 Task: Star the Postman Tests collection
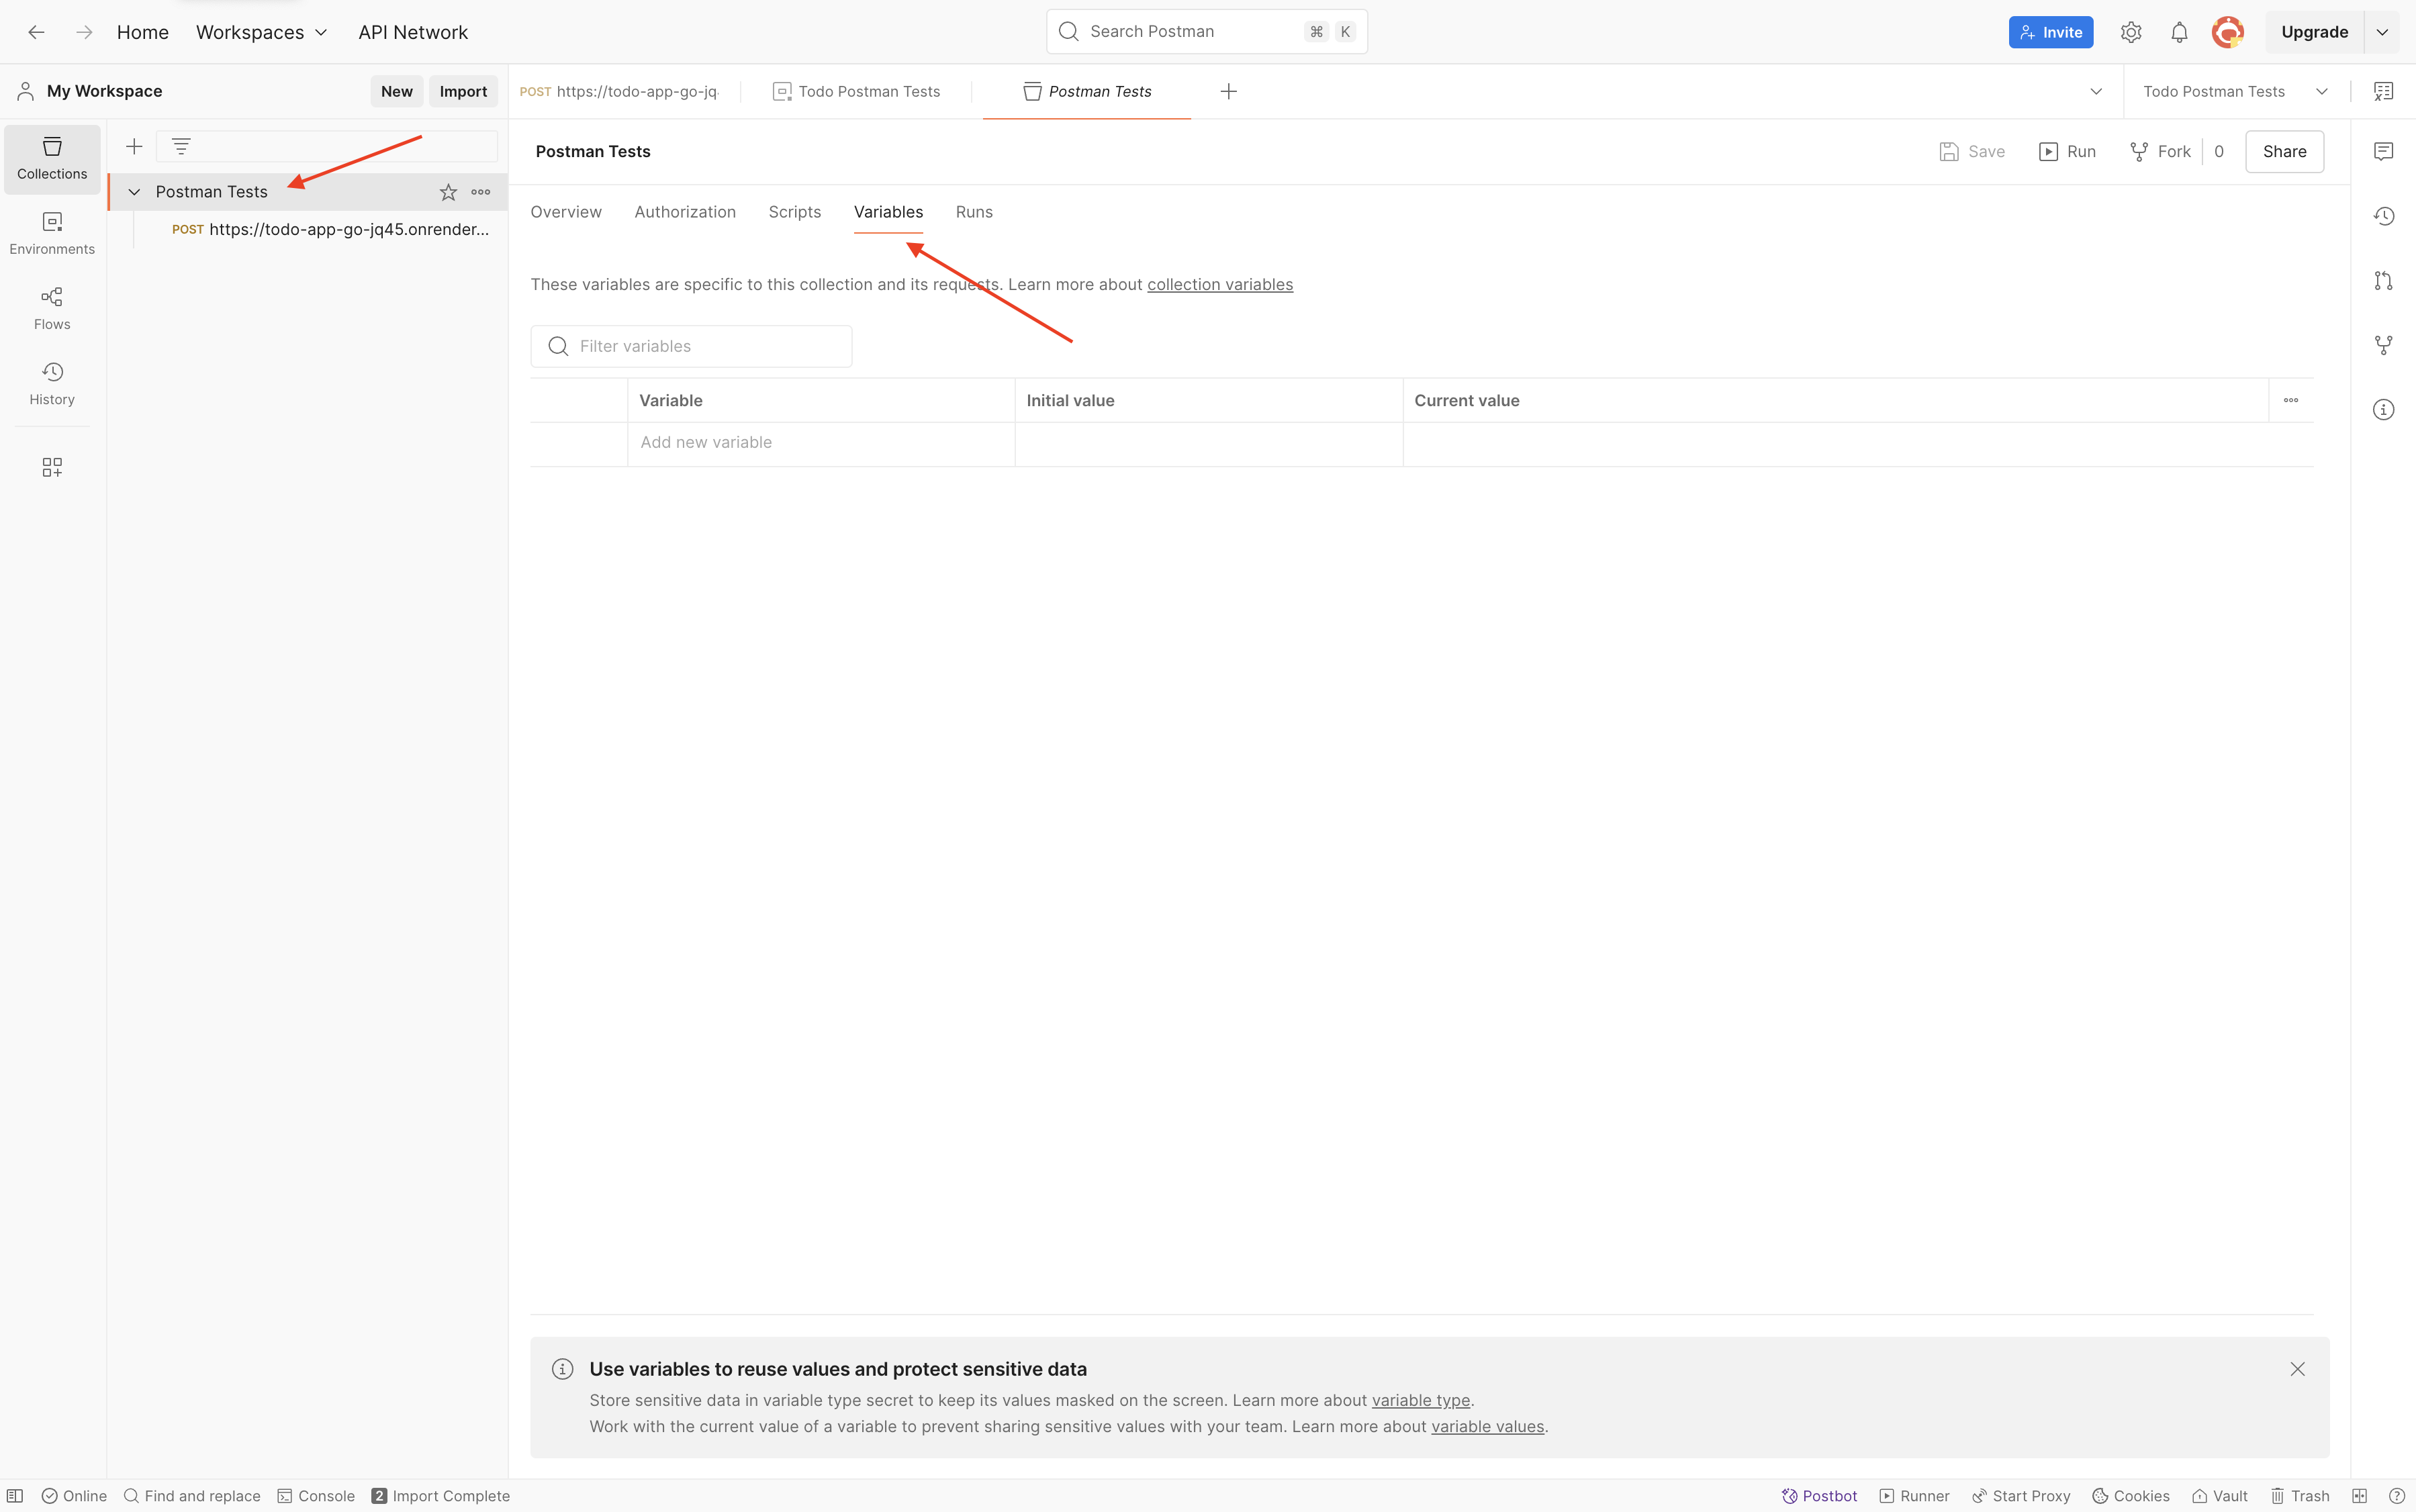[x=448, y=192]
